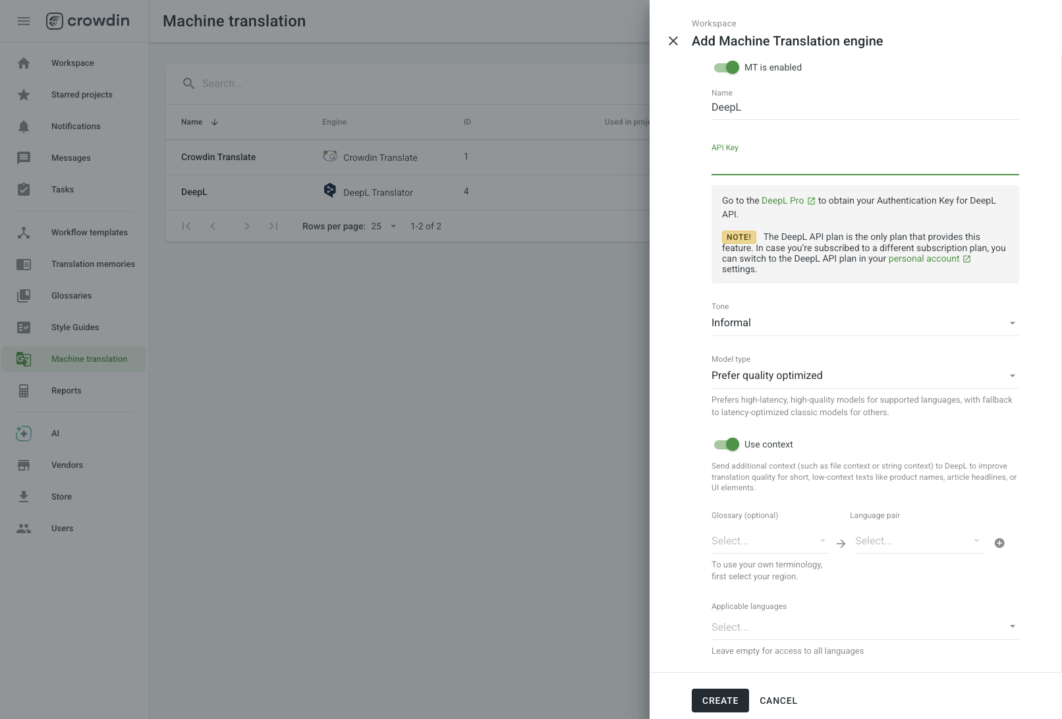1062x719 pixels.
Task: Select the DeepL row name in table
Action: point(194,192)
